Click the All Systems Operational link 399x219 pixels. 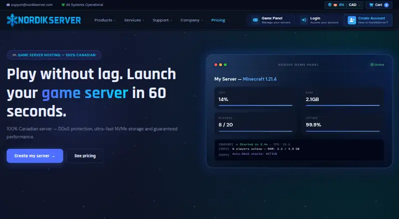84,5
